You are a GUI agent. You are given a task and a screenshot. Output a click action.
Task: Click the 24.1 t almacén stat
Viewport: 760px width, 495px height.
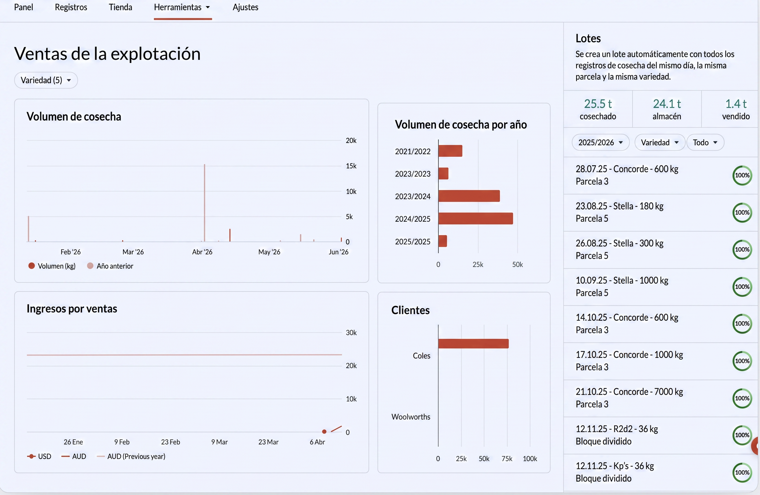tap(667, 109)
